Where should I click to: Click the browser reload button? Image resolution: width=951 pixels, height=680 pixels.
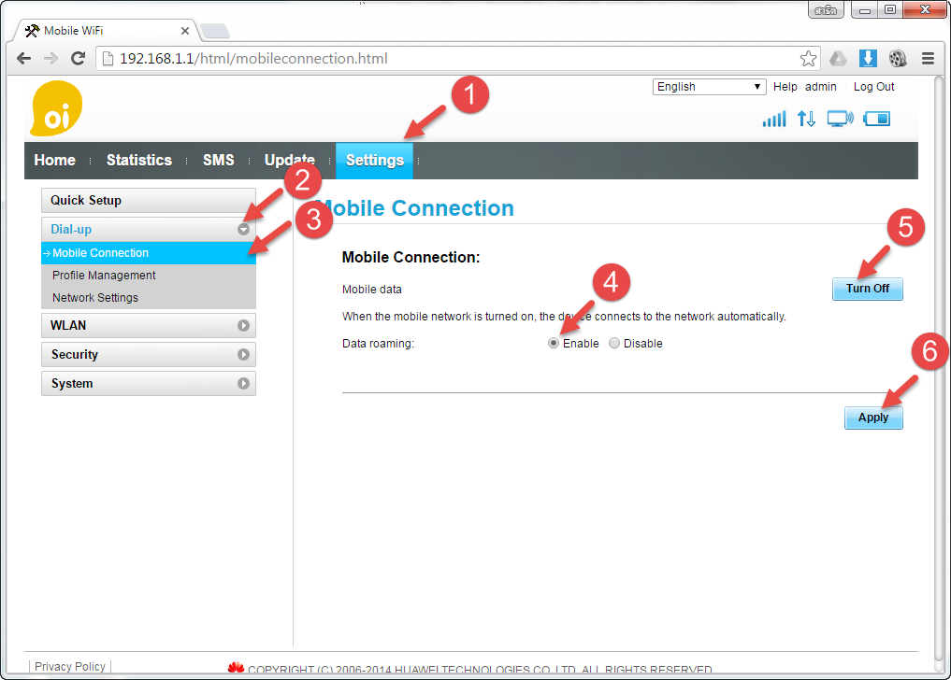pos(79,59)
